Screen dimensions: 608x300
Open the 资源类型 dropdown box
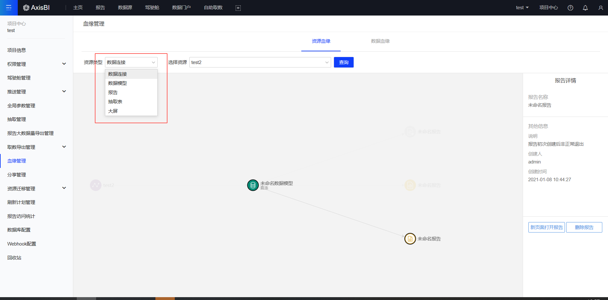pos(131,62)
